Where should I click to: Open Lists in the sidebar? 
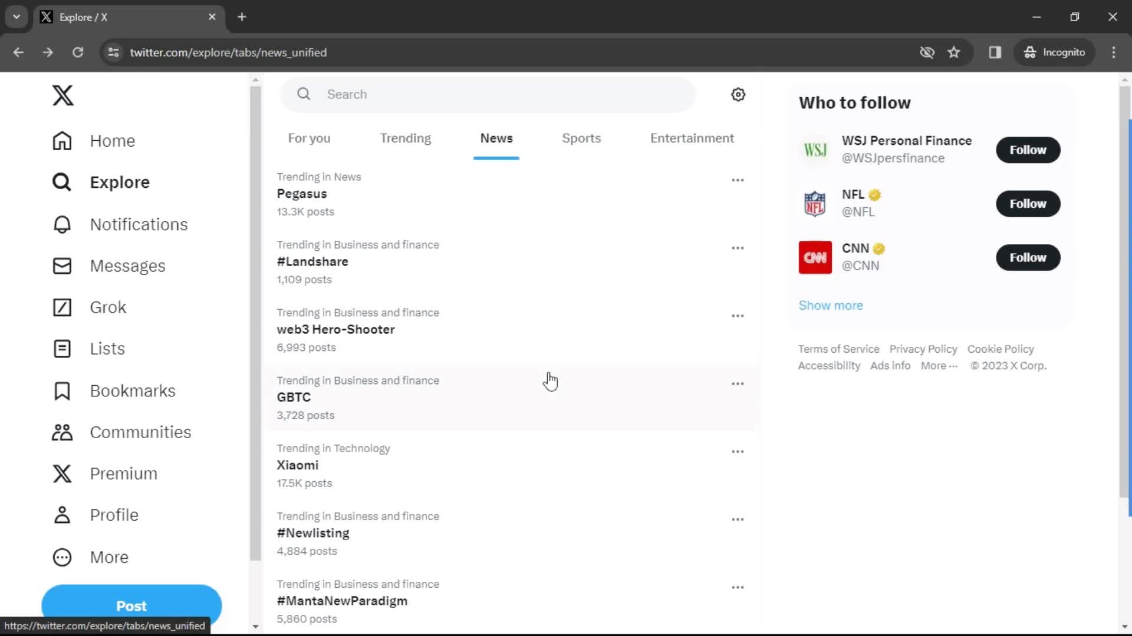click(x=88, y=349)
